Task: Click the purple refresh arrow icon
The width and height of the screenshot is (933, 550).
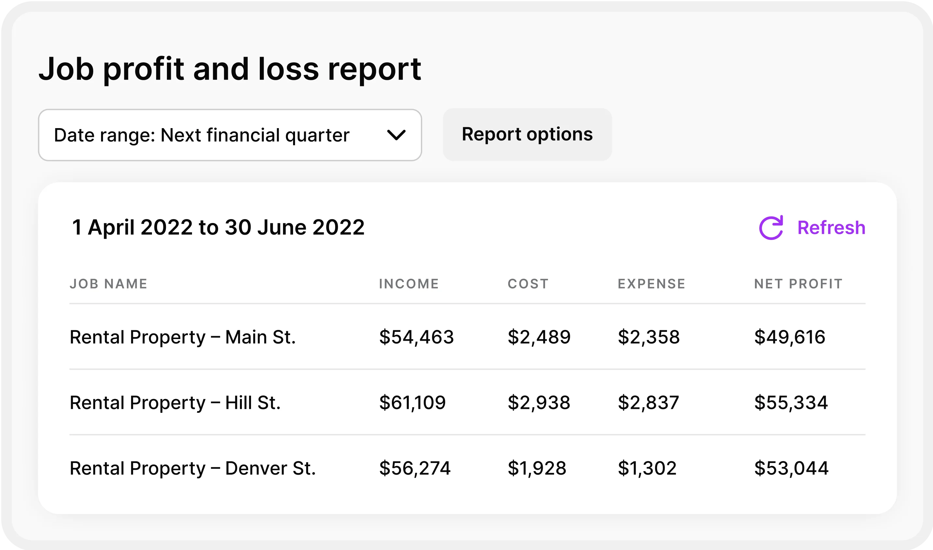Action: click(x=771, y=228)
